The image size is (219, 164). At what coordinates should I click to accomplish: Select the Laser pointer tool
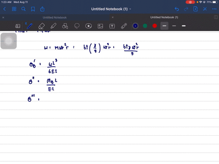coord(124,26)
